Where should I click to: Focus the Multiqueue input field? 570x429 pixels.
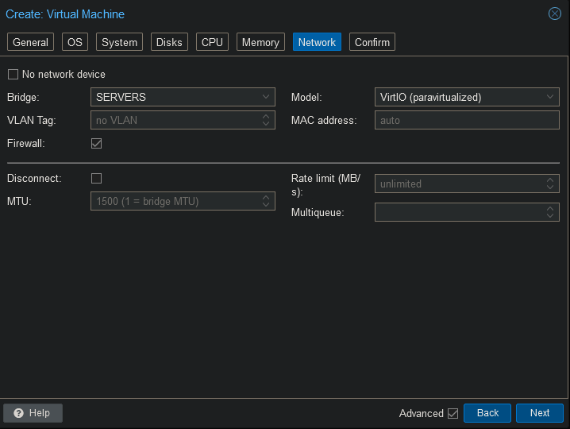[x=458, y=212]
